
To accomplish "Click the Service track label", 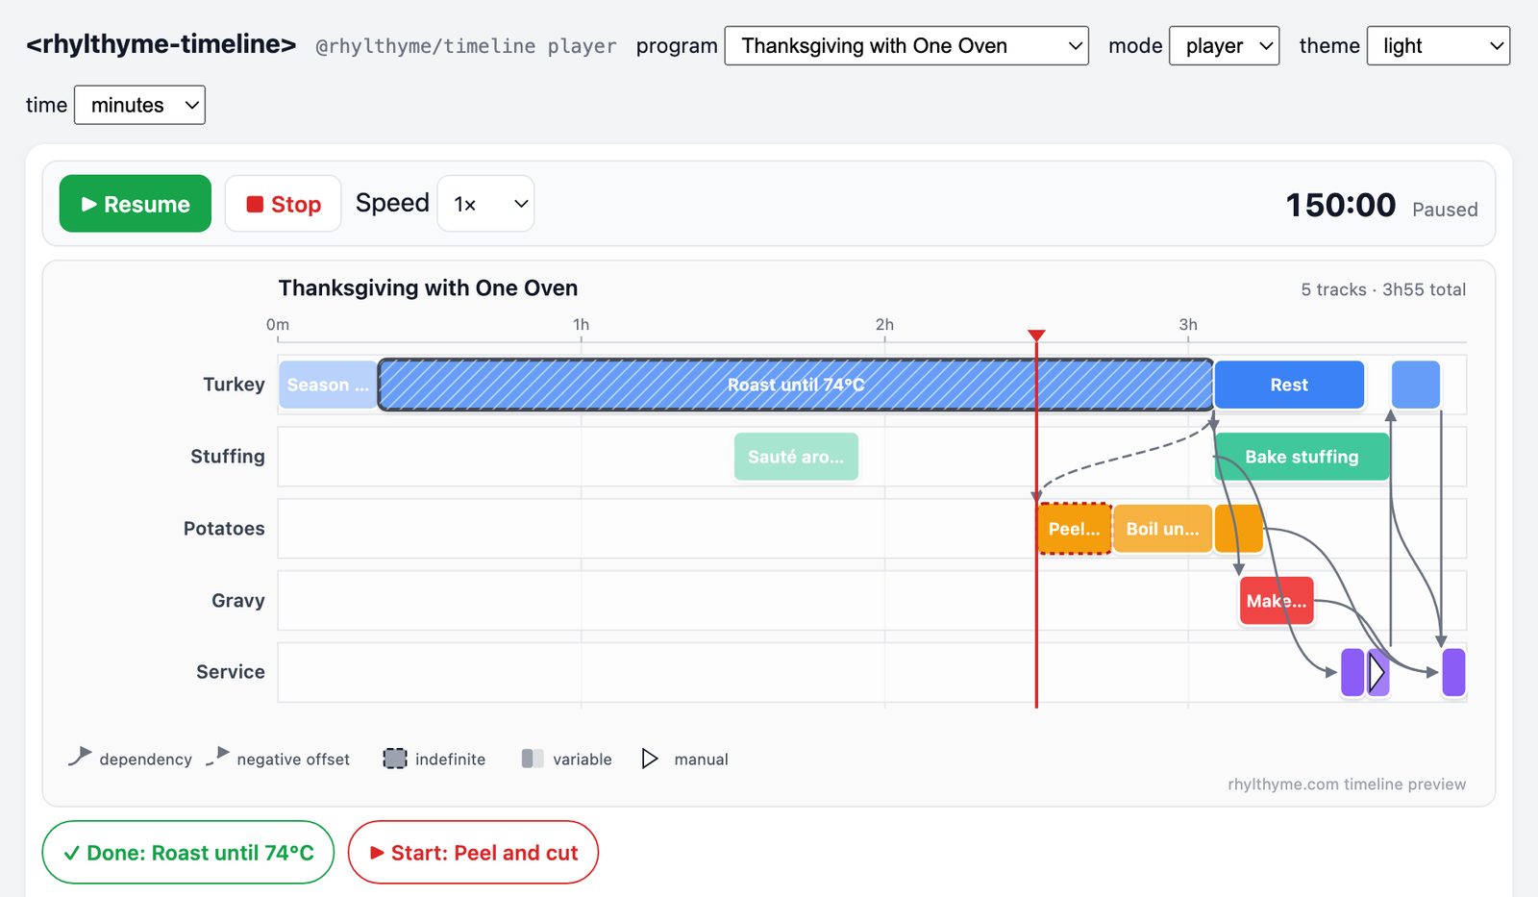I will pyautogui.click(x=231, y=672).
